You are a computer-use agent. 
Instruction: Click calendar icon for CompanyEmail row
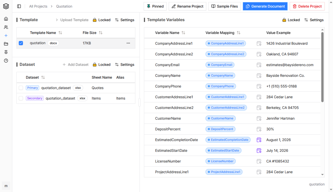(x=259, y=65)
